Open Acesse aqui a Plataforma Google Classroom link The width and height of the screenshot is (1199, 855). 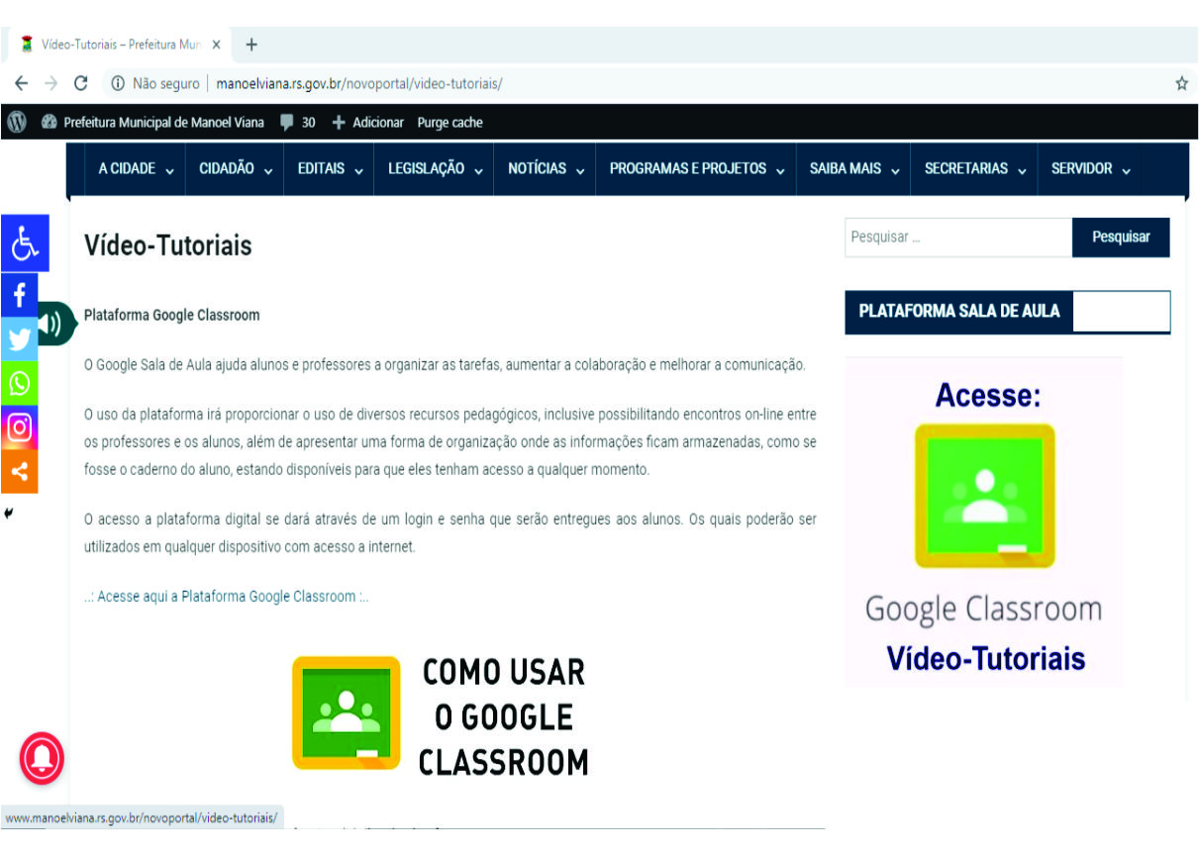coord(227,597)
